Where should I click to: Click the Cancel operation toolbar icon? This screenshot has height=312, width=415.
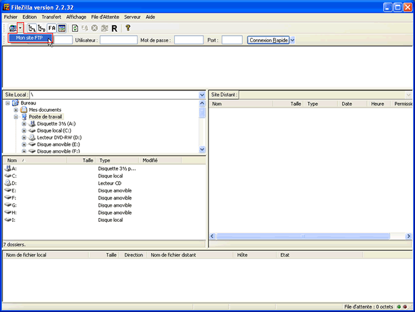point(94,28)
